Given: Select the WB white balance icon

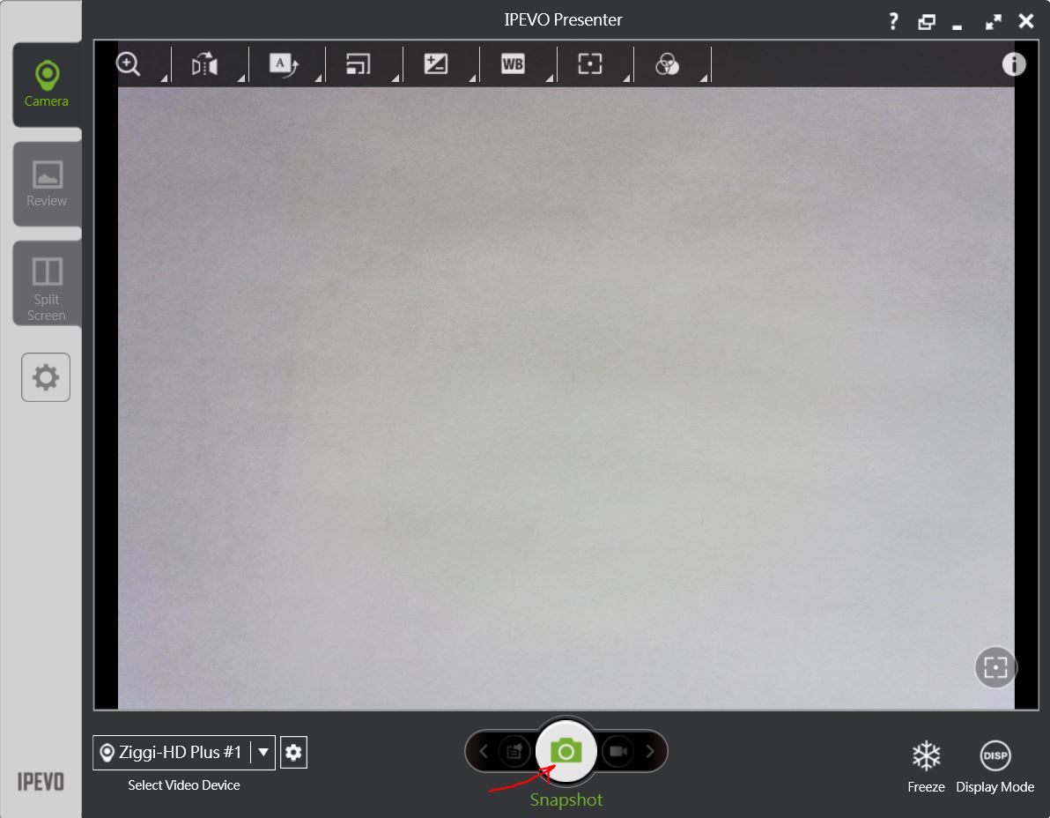Looking at the screenshot, I should [x=513, y=63].
